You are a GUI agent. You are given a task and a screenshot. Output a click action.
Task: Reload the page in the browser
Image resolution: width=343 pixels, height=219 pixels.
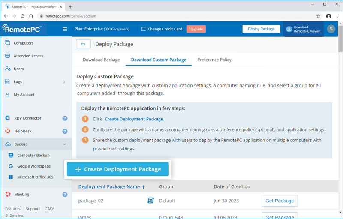point(22,16)
